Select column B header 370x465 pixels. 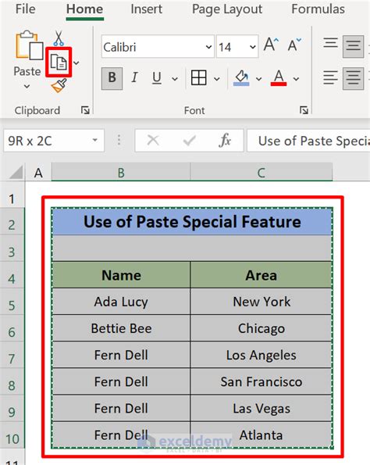(121, 172)
